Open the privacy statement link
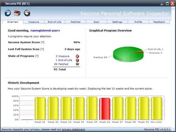This screenshot has width=176, height=132. [73, 129]
